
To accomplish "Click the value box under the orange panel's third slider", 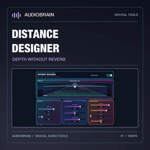I will click(x=101, y=117).
